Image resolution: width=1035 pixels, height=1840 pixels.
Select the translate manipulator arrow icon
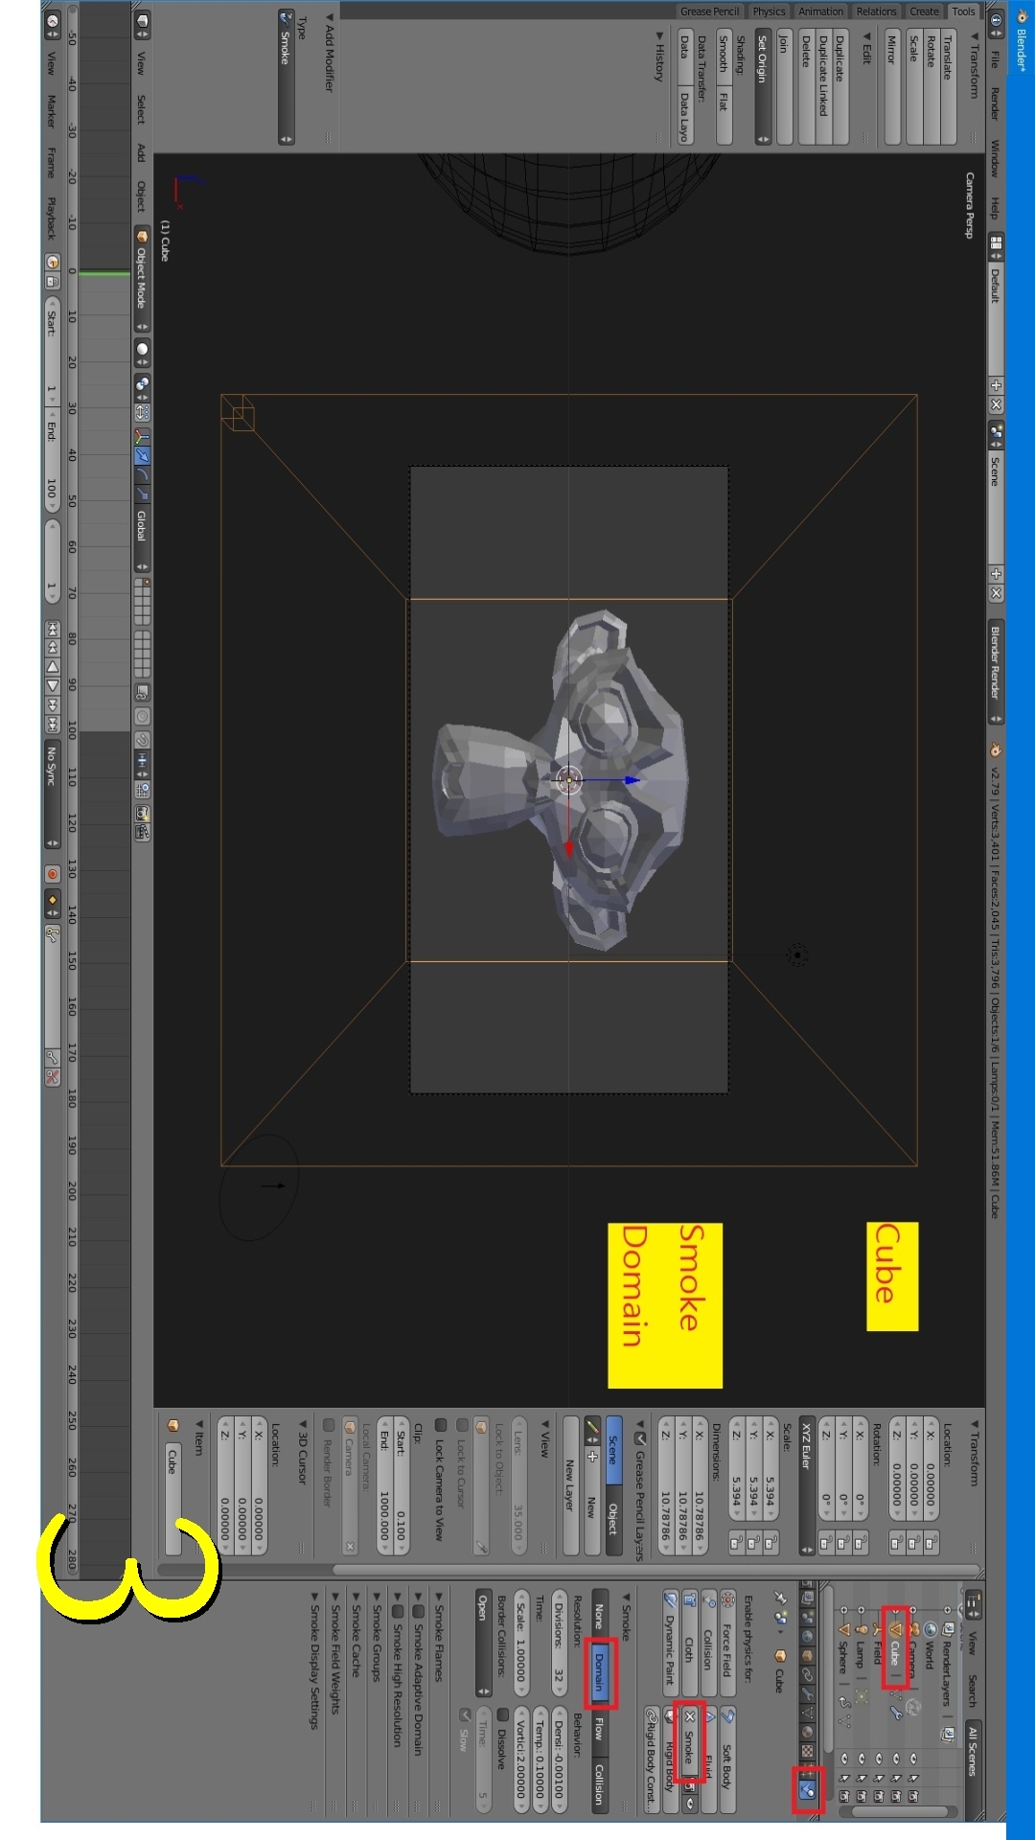(x=142, y=455)
